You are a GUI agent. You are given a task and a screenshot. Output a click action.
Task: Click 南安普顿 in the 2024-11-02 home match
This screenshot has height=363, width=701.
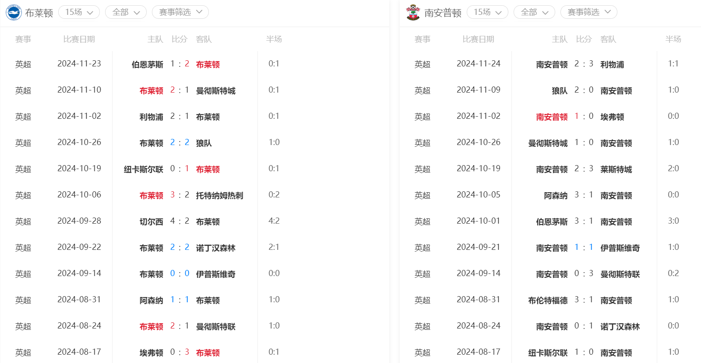point(552,117)
